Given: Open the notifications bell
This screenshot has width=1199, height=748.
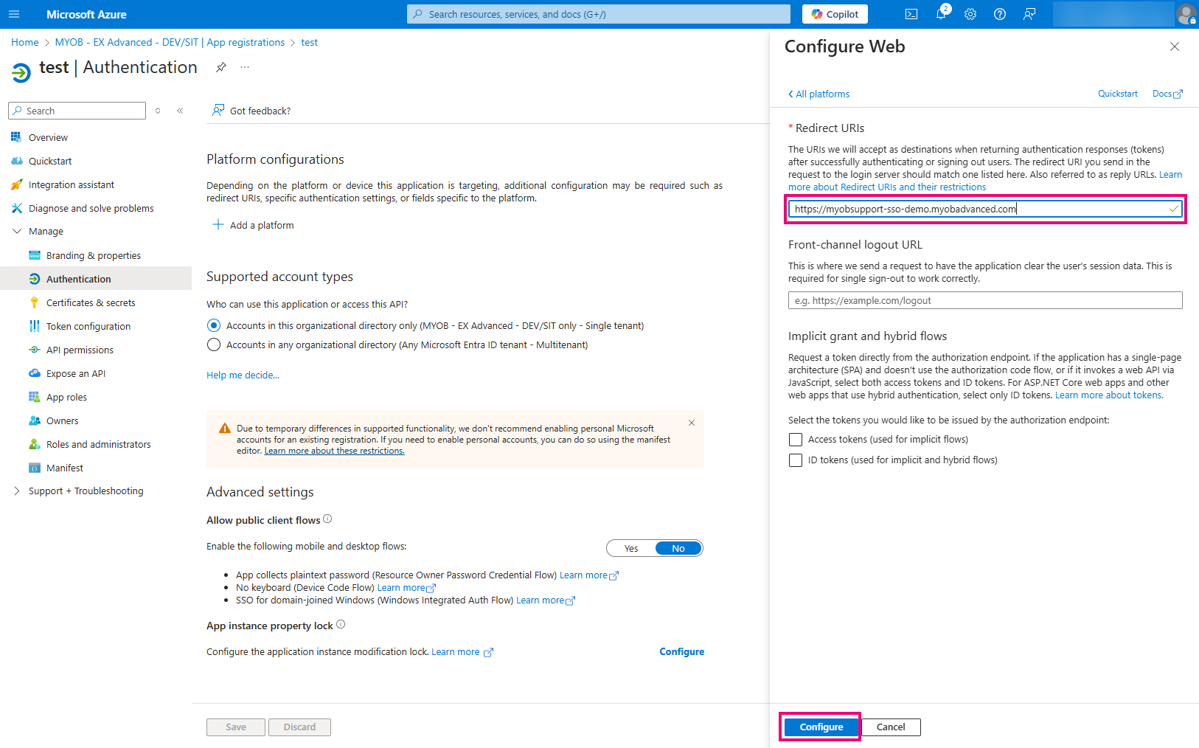Looking at the screenshot, I should tap(942, 14).
